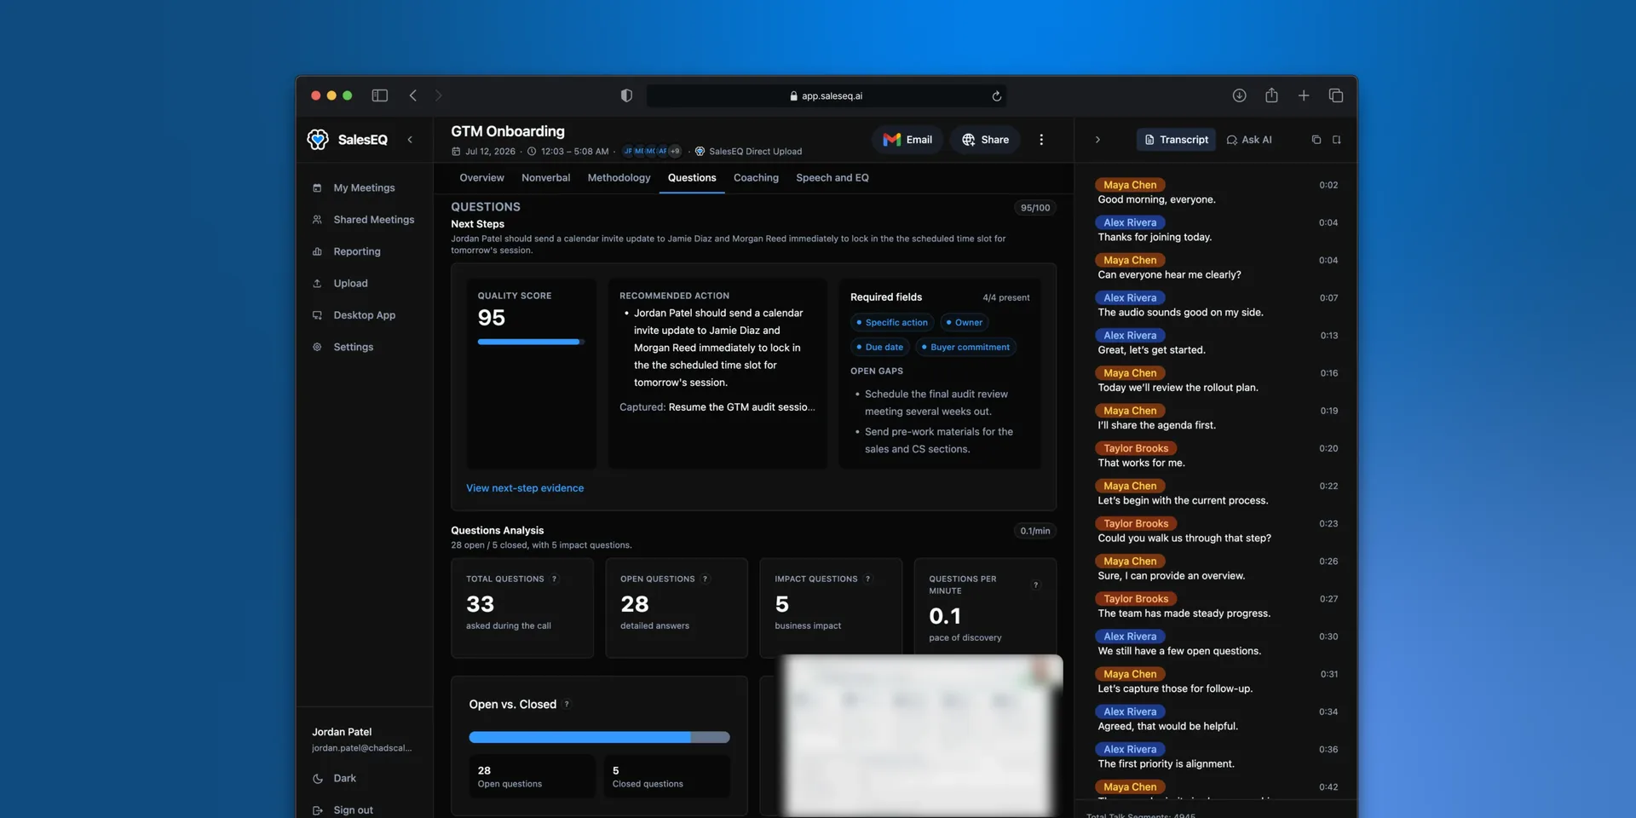The height and width of the screenshot is (818, 1636).
Task: Select the Transcript panel tab
Action: click(1177, 140)
